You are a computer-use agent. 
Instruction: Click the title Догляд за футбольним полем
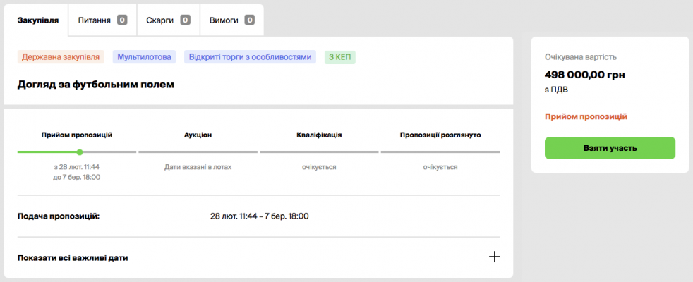pos(95,85)
